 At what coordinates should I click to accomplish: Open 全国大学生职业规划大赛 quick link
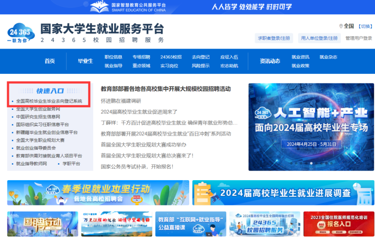[40, 140]
